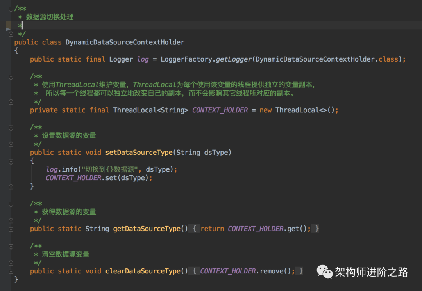Click fold end marker above getDataSourceType method
Screen dimensions: 422x291
pyautogui.click(x=11, y=221)
